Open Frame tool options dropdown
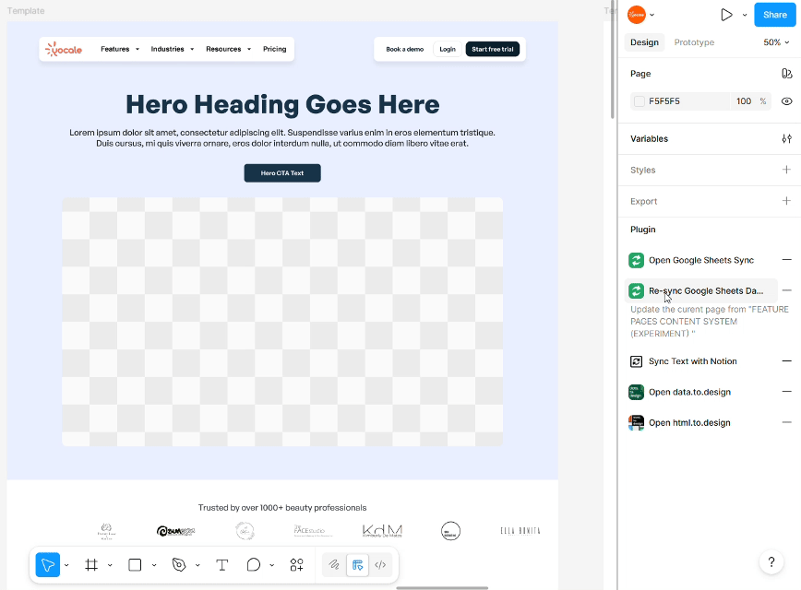The width and height of the screenshot is (801, 590). point(110,565)
